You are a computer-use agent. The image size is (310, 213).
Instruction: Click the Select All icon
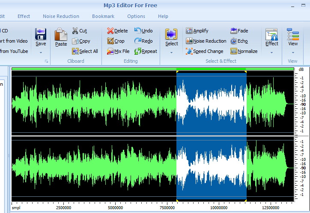click(x=75, y=51)
